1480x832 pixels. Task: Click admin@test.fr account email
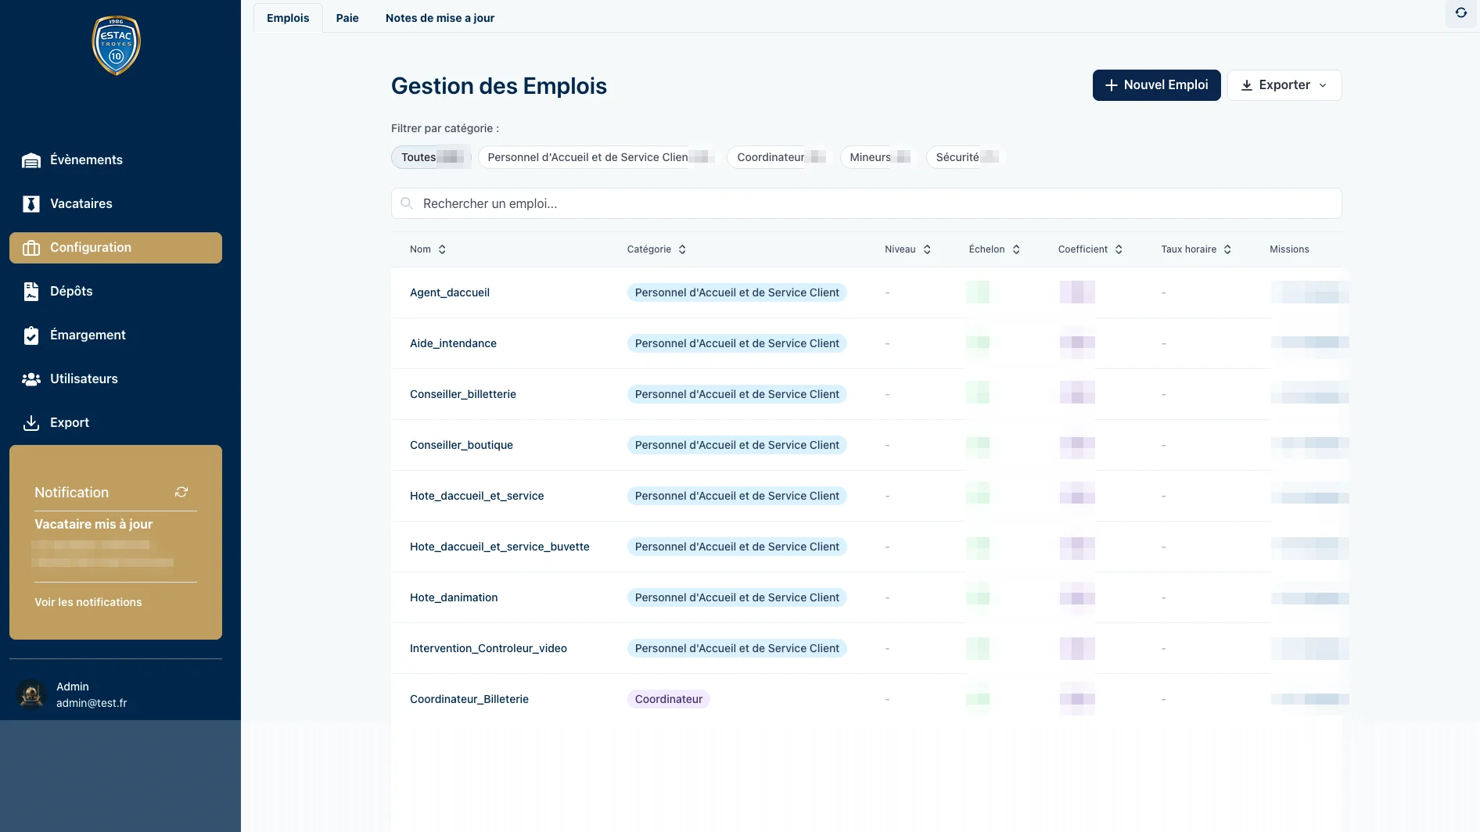[92, 703]
